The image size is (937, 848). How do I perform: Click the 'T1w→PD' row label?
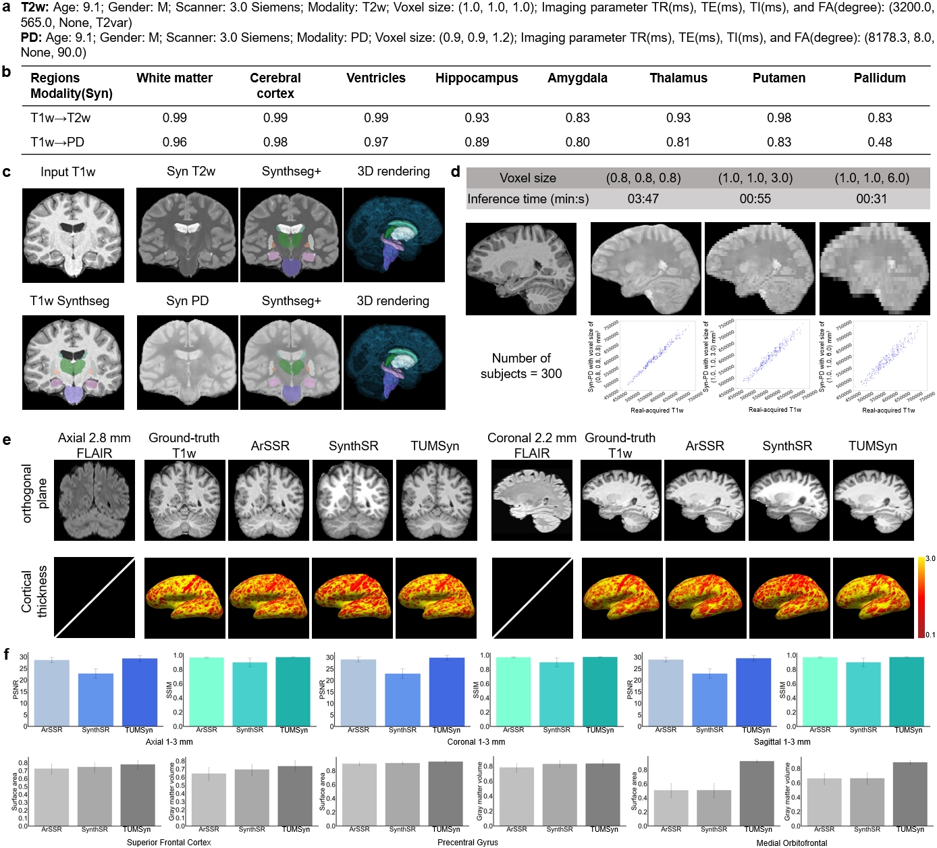point(57,142)
